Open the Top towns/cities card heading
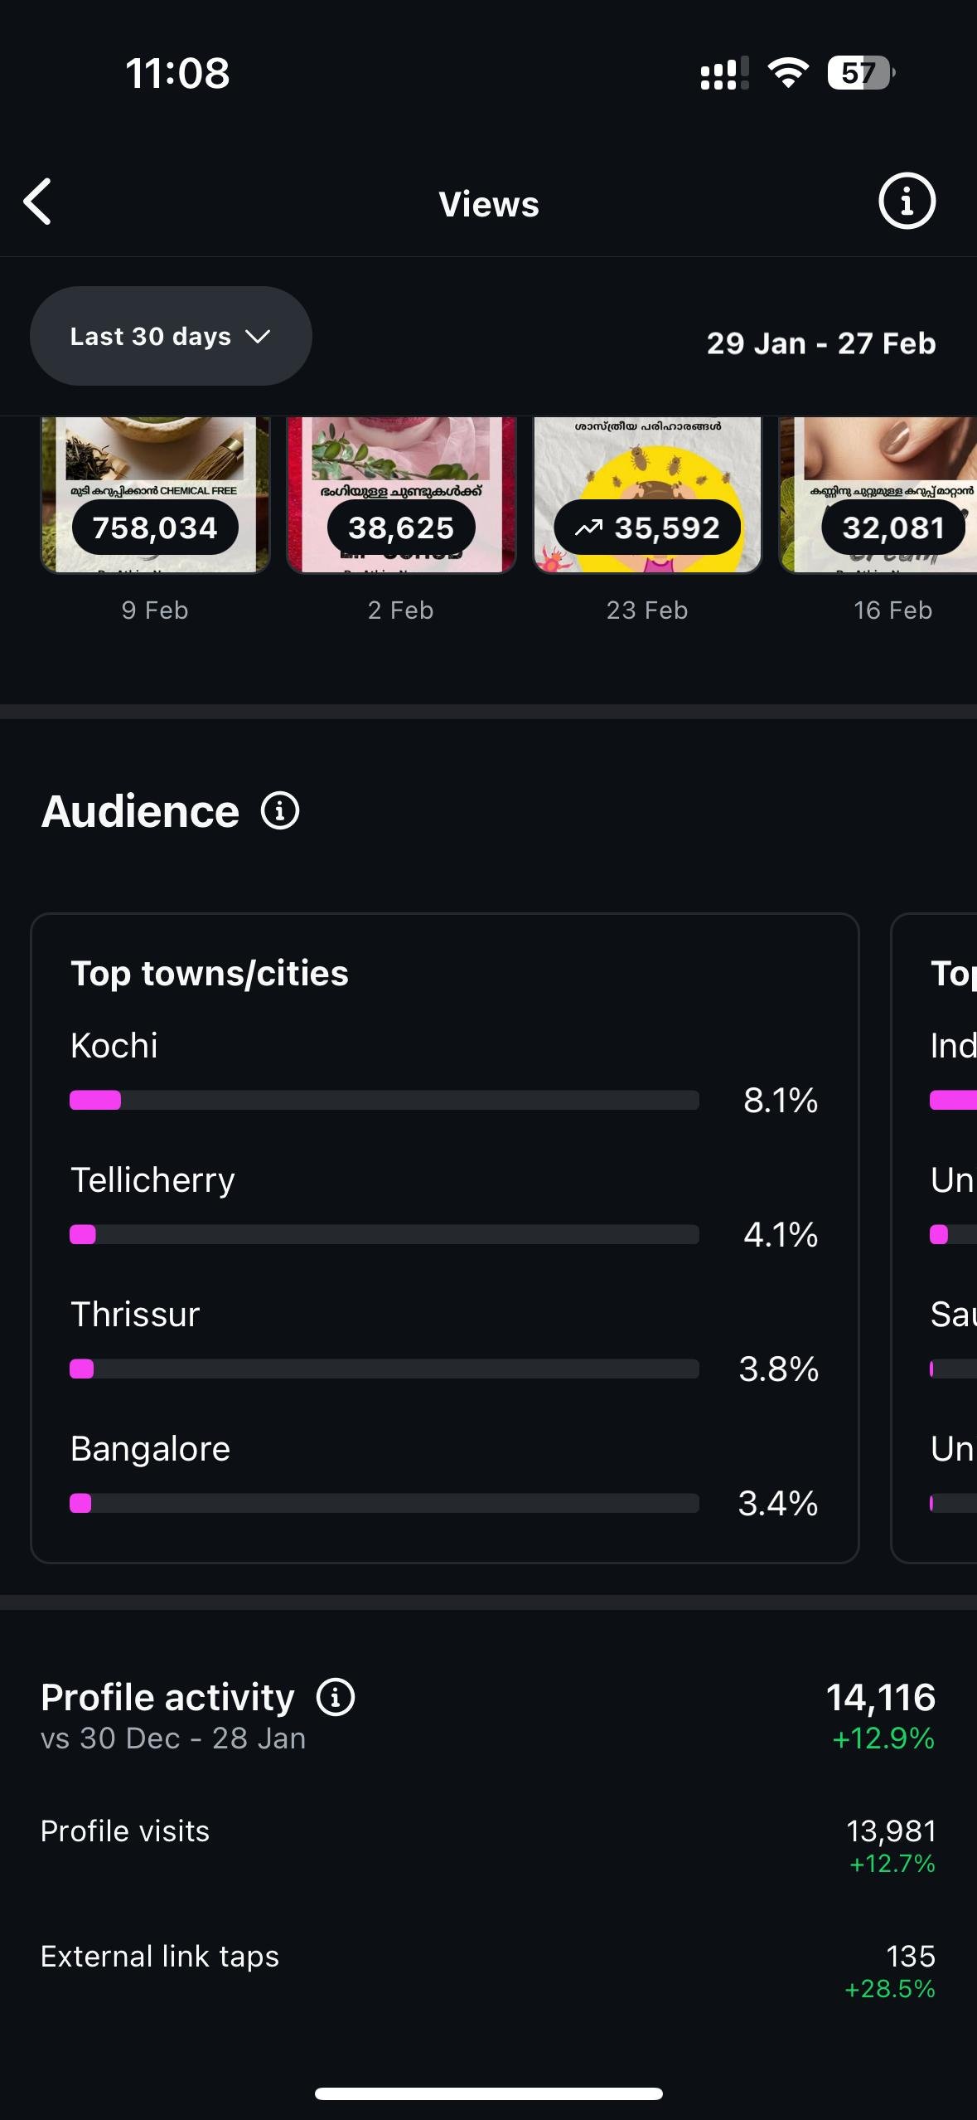977x2120 pixels. click(x=210, y=974)
